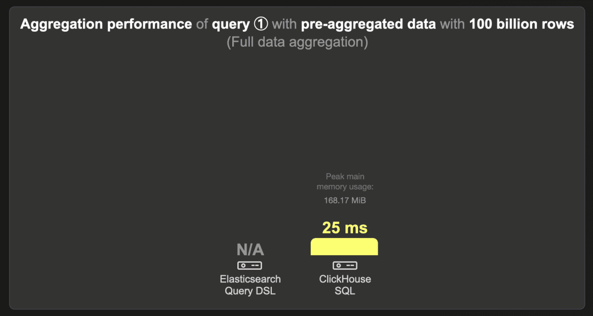
Task: Click the Aggregation performance heading text
Action: [106, 25]
